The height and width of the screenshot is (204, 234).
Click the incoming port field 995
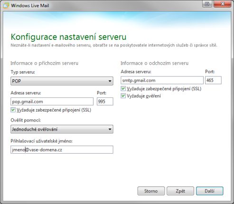tap(105, 102)
